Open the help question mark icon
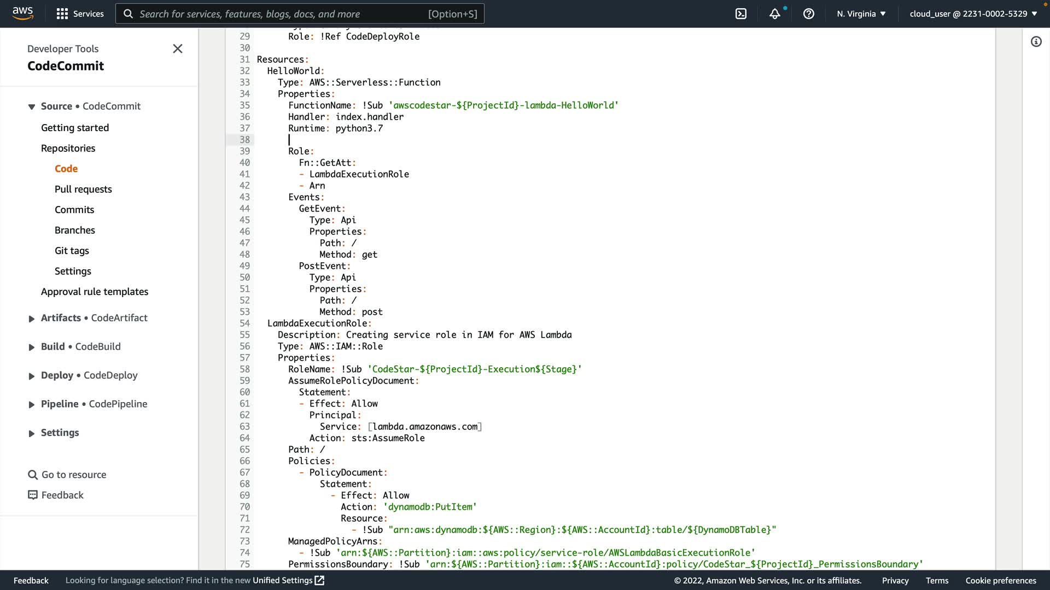 point(808,14)
